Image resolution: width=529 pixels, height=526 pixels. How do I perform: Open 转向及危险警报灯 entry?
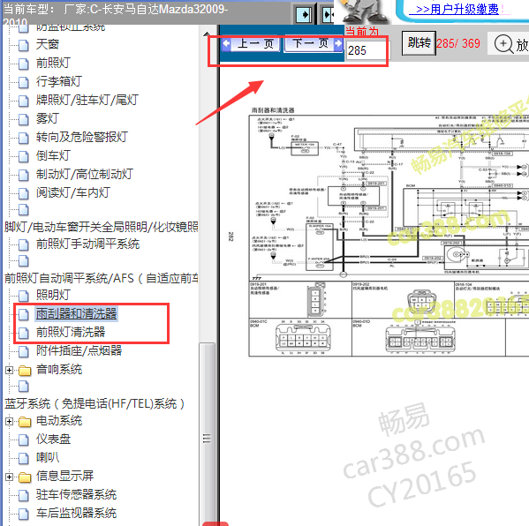81,137
